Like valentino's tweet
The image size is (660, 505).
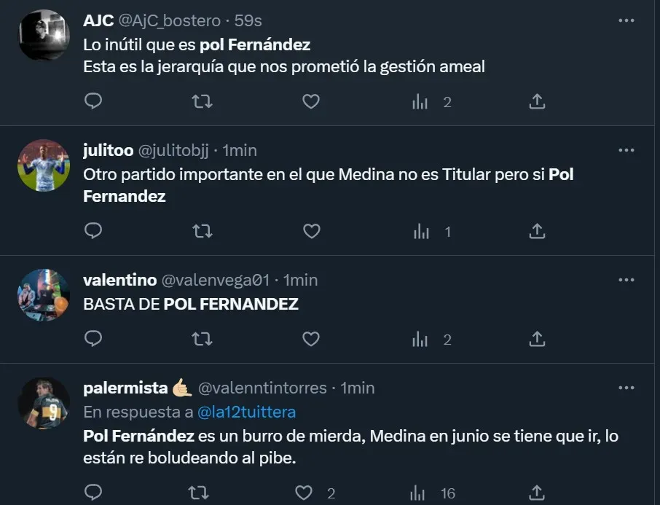point(311,340)
